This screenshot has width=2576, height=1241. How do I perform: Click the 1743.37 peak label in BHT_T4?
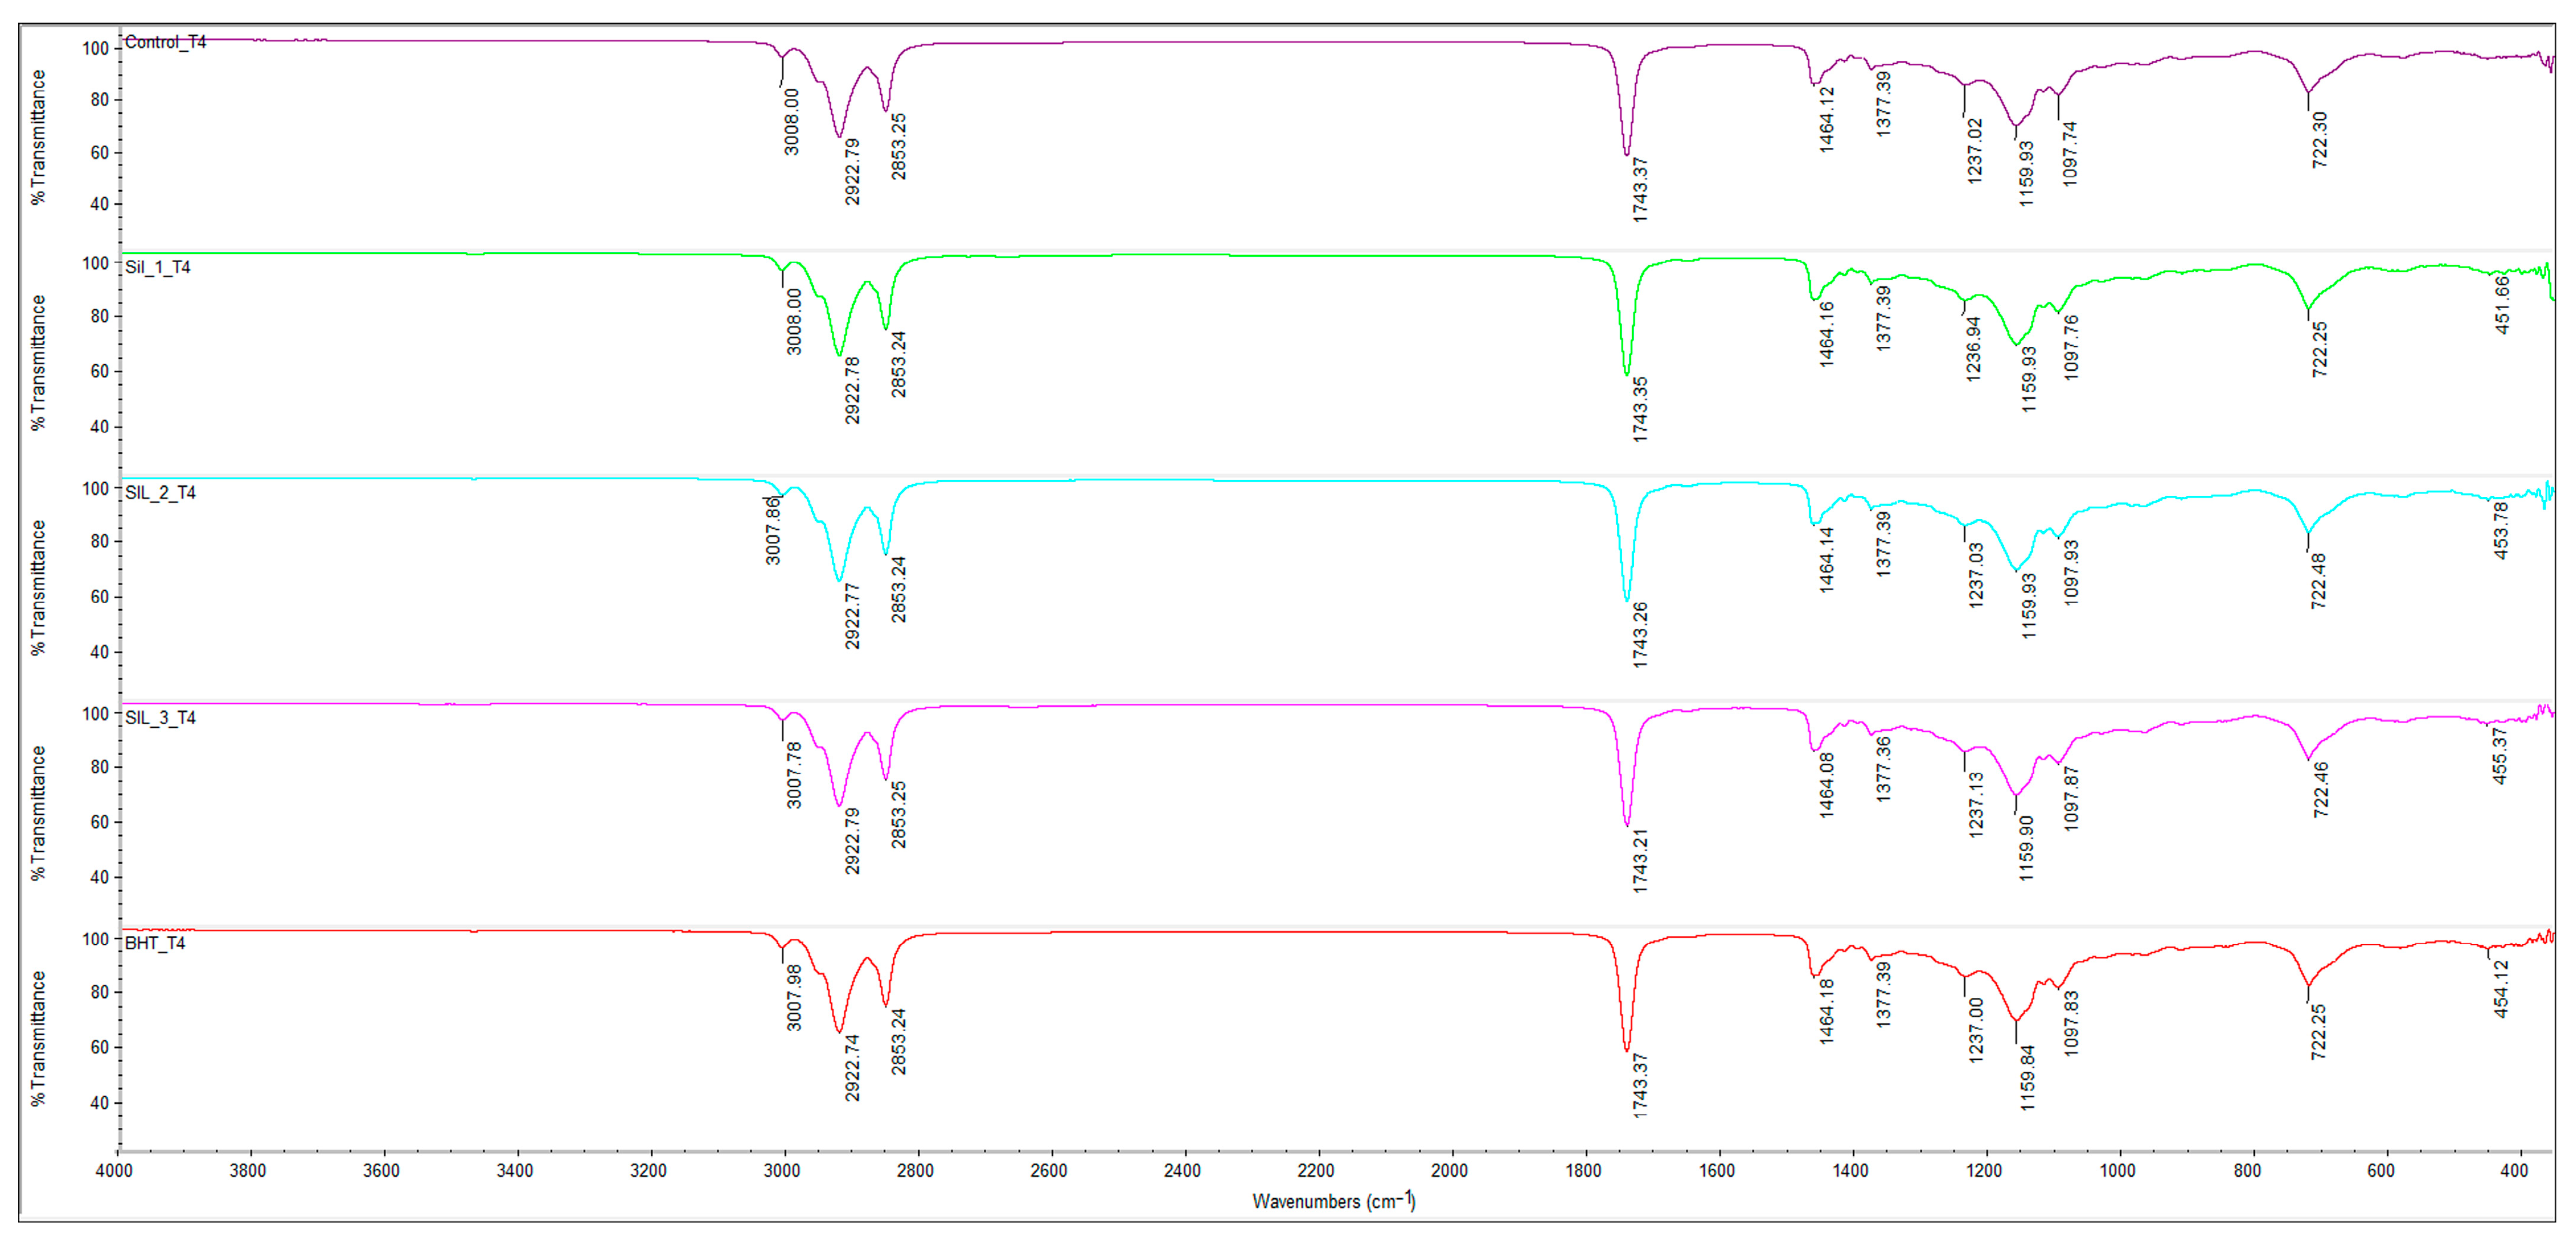point(1640,1085)
